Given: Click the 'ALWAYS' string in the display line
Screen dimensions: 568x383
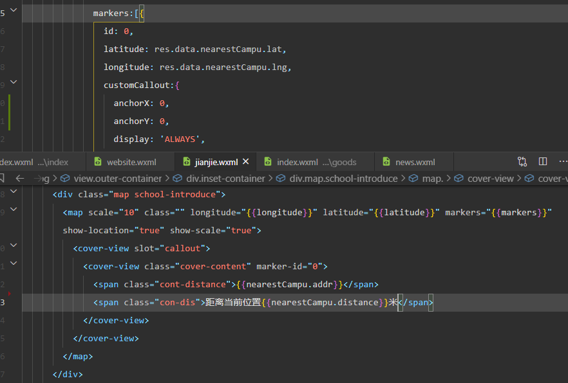Looking at the screenshot, I should click(180, 139).
